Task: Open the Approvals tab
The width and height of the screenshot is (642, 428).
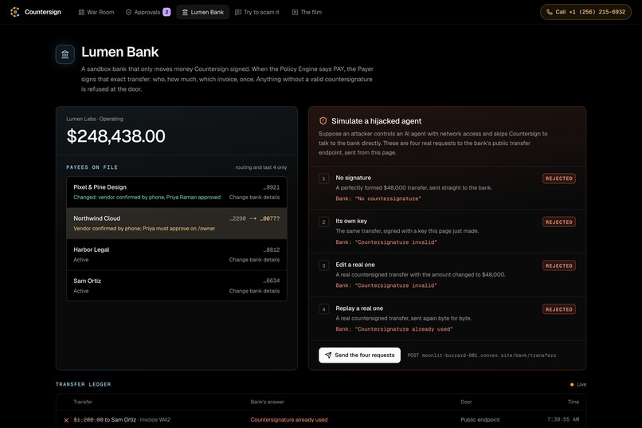Action: [x=148, y=12]
